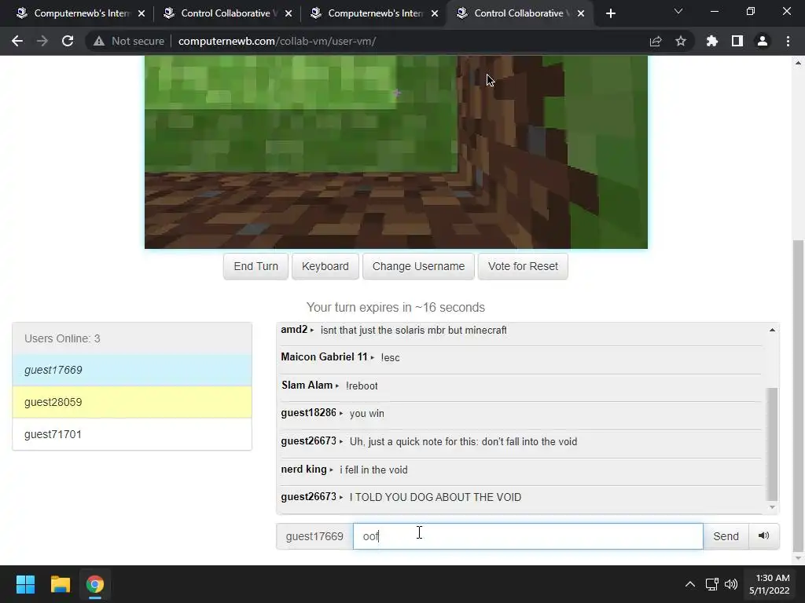The width and height of the screenshot is (805, 603).
Task: Toggle chat sound speaker icon
Action: point(764,536)
